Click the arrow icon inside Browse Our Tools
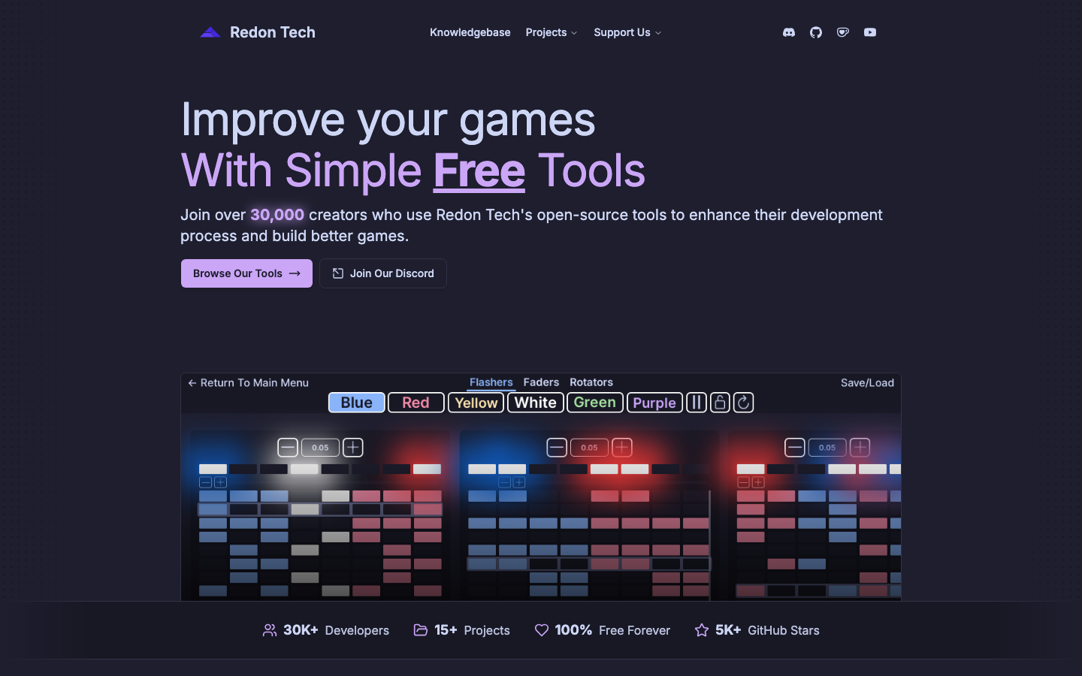The image size is (1082, 676). (295, 273)
